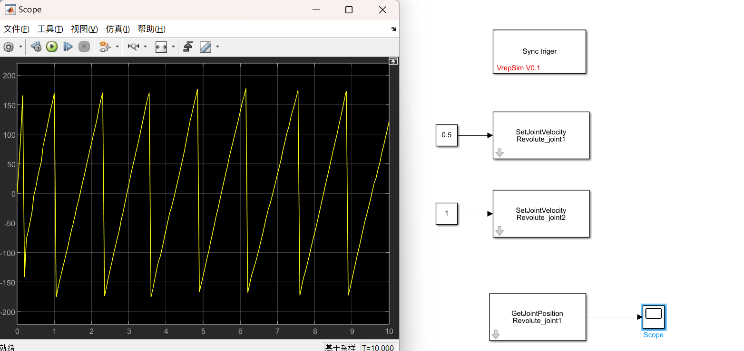The width and height of the screenshot is (744, 351).
Task: Select the zoom tool icon
Action: coord(133,47)
